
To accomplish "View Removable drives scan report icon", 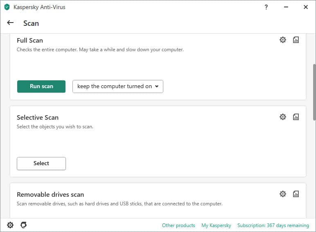I will pyautogui.click(x=296, y=194).
